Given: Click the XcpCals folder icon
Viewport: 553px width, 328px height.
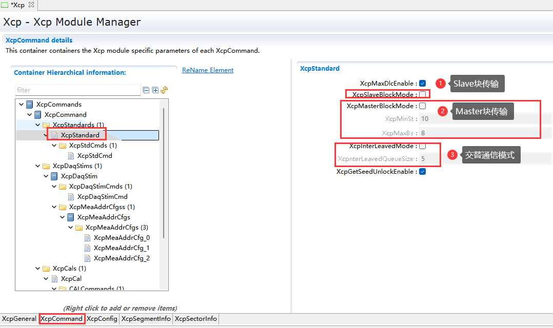Looking at the screenshot, I should click(46, 269).
